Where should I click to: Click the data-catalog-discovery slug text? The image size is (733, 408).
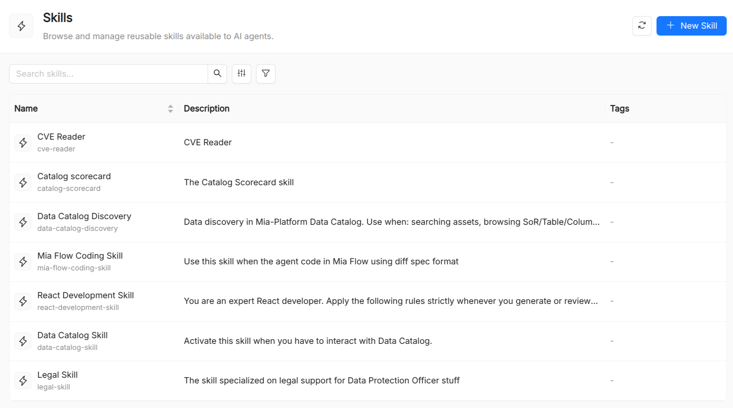pos(77,228)
